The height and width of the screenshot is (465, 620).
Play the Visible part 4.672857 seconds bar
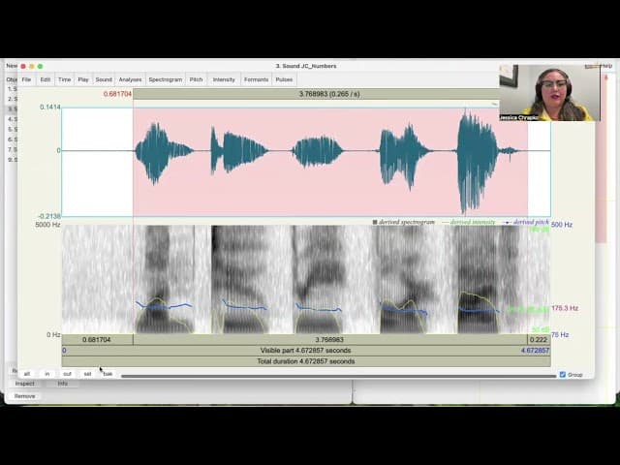pos(306,351)
